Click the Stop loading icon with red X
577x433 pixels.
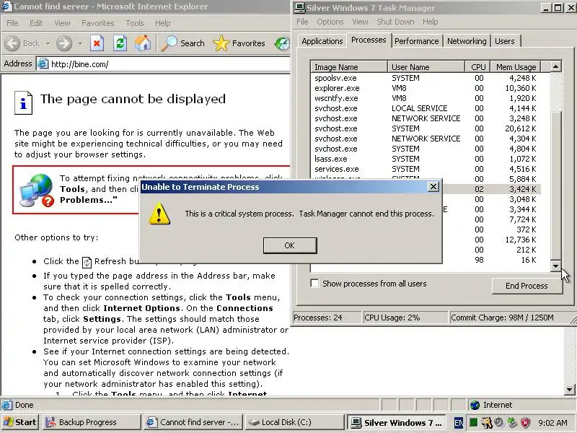point(97,43)
